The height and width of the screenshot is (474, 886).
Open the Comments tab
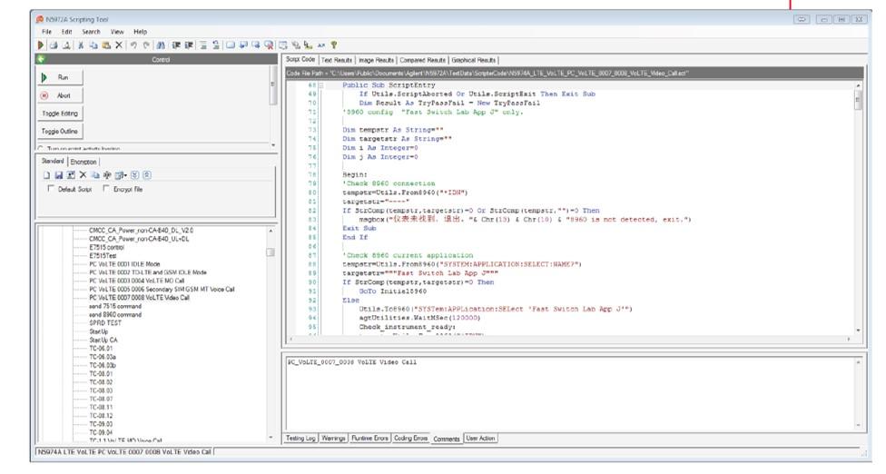[x=447, y=439]
